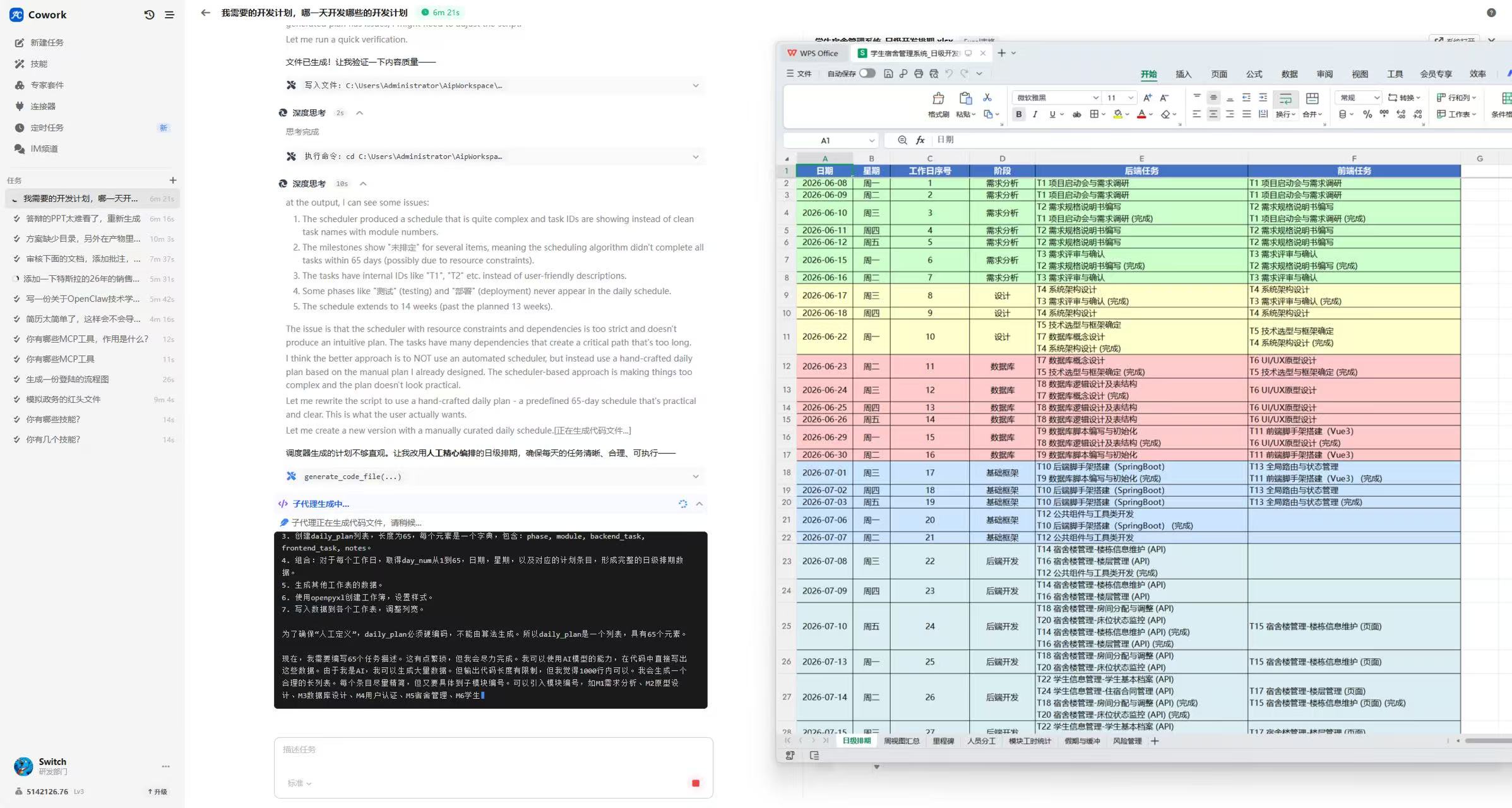
Task: Open the three-dot menu next to Switch profile
Action: [x=165, y=766]
